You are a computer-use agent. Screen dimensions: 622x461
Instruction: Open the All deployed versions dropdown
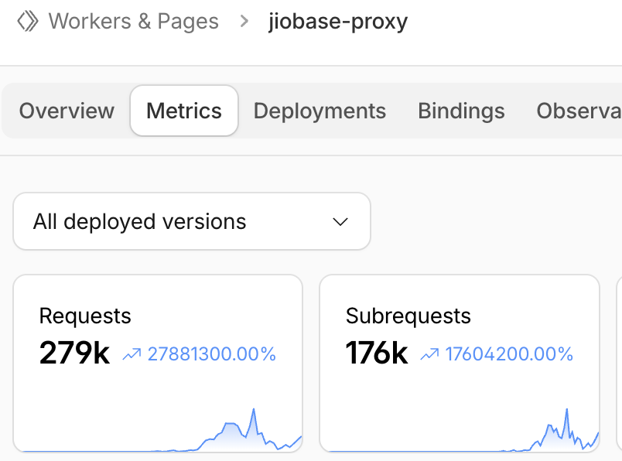pos(192,221)
